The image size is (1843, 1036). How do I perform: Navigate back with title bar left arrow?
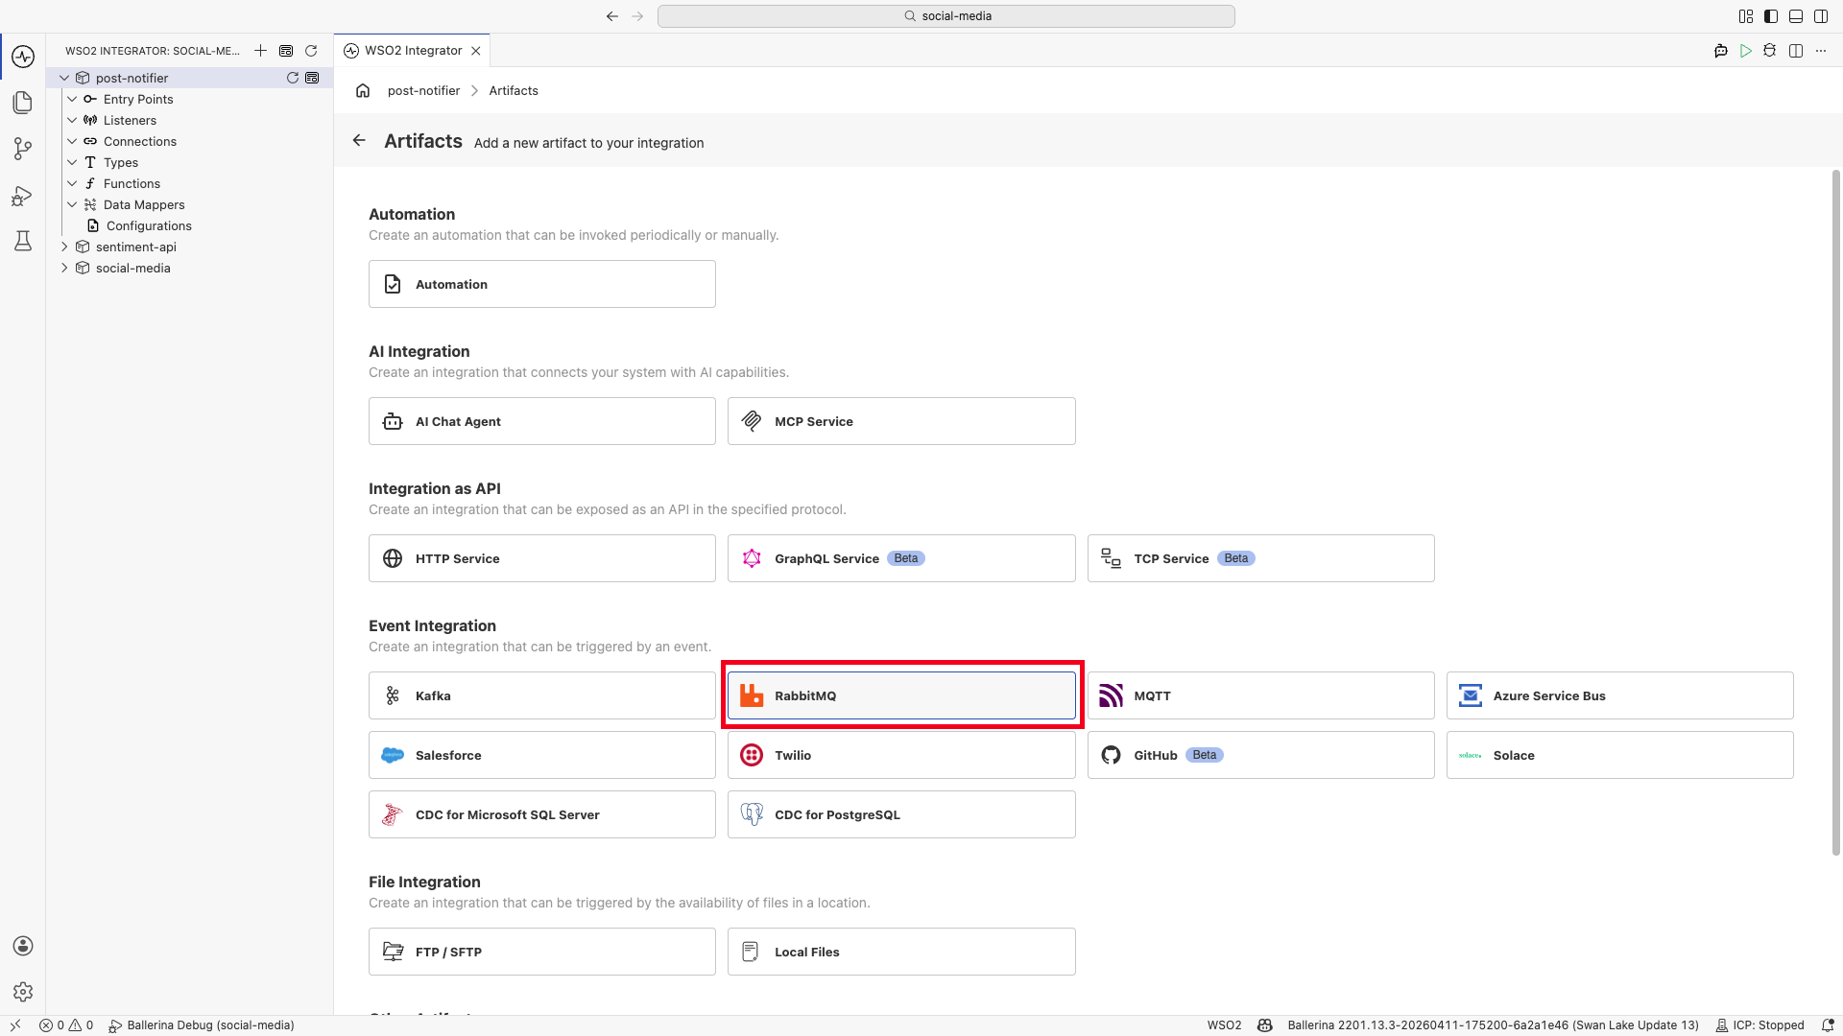(612, 16)
